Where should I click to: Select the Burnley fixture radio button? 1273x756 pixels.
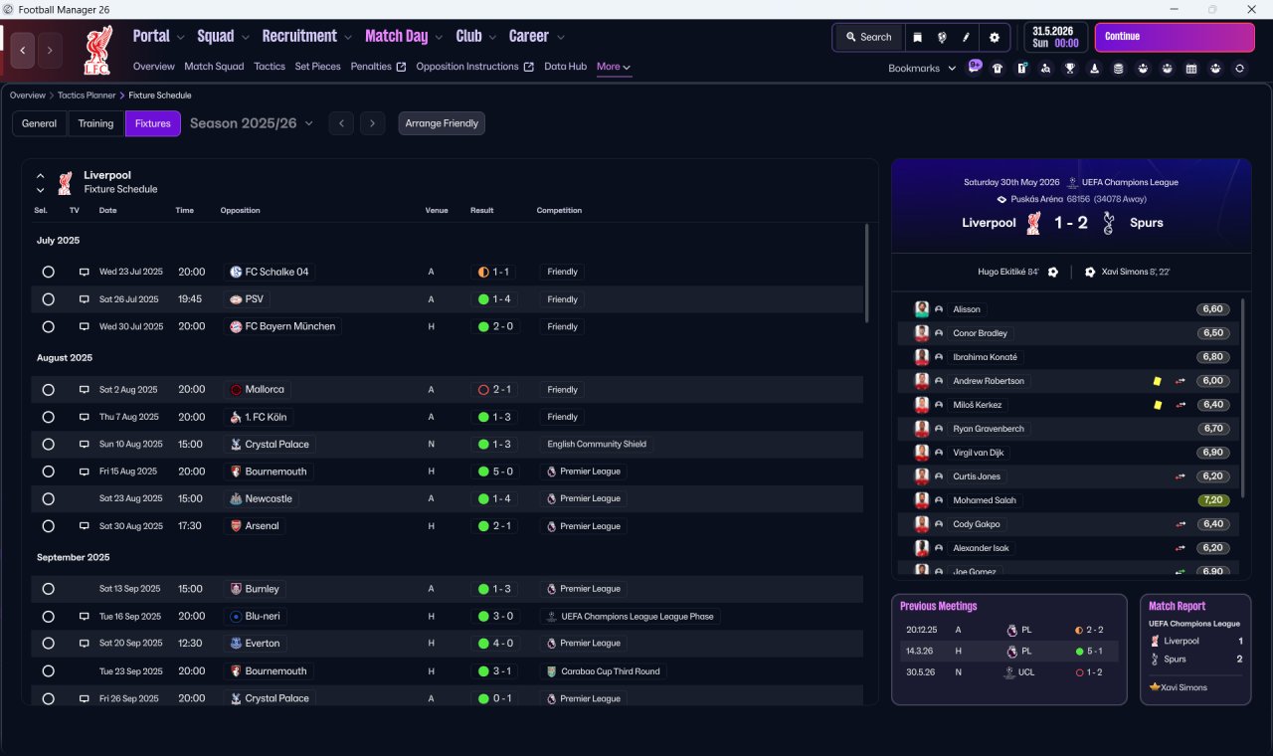(48, 589)
